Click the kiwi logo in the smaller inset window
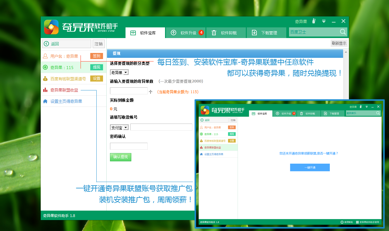This screenshot has width=389, height=231. (x=205, y=110)
